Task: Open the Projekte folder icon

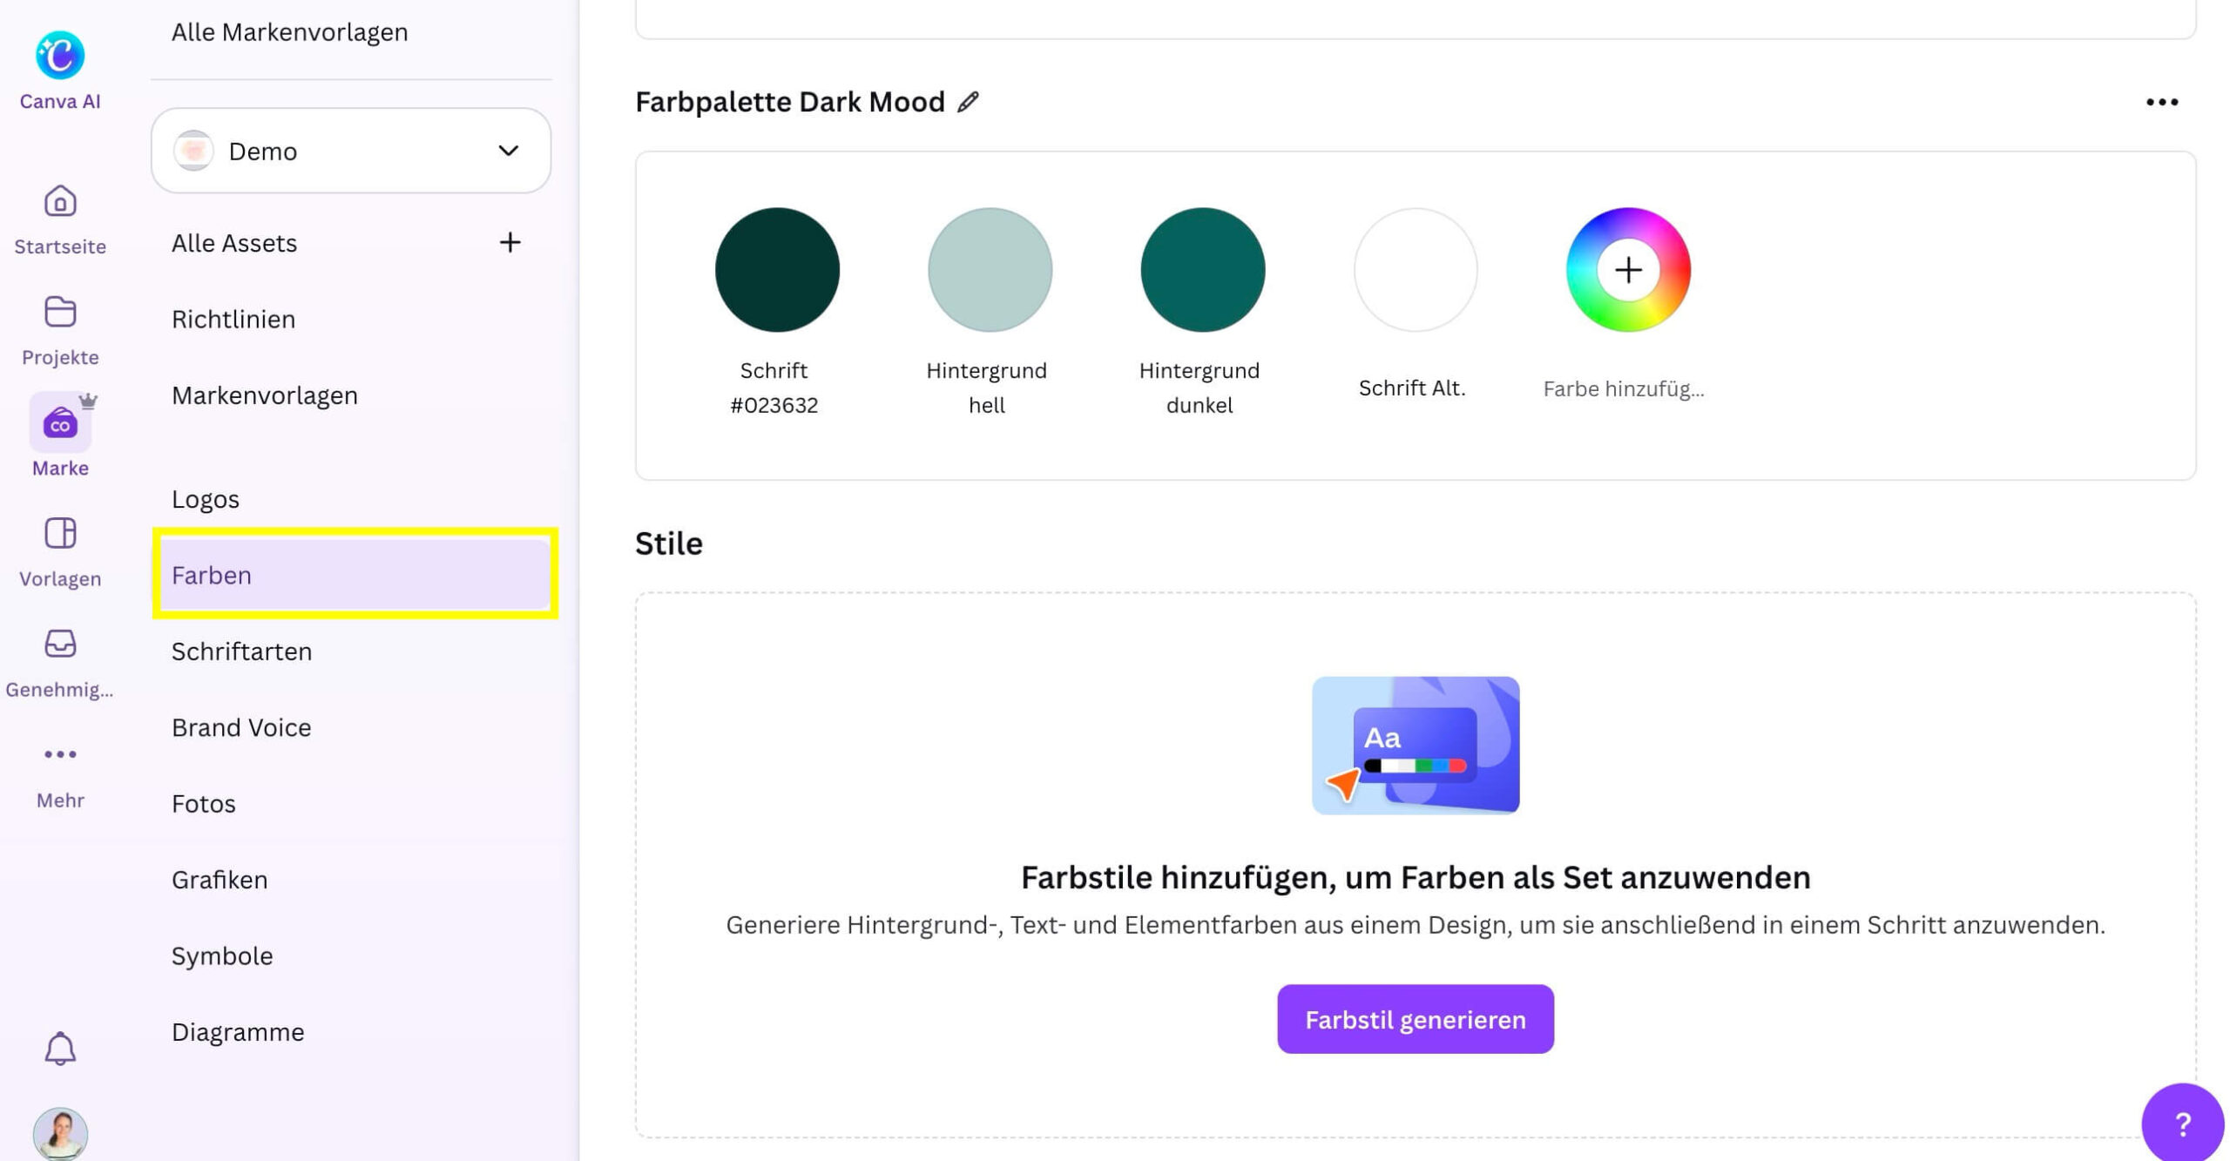Action: tap(59, 312)
